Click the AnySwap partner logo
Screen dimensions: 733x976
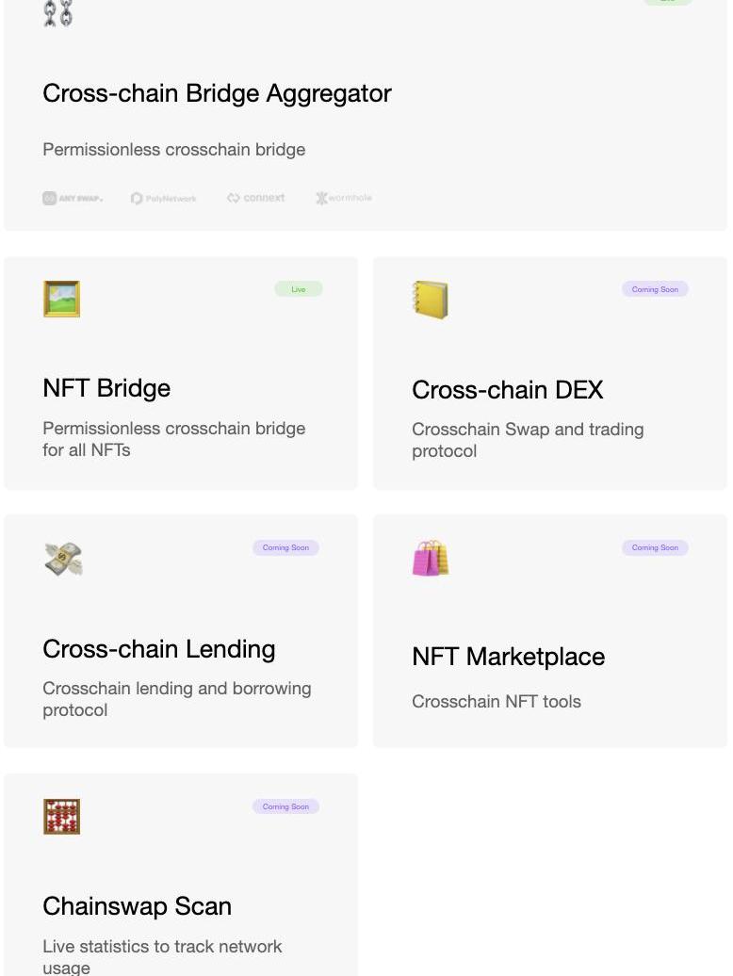tap(73, 198)
